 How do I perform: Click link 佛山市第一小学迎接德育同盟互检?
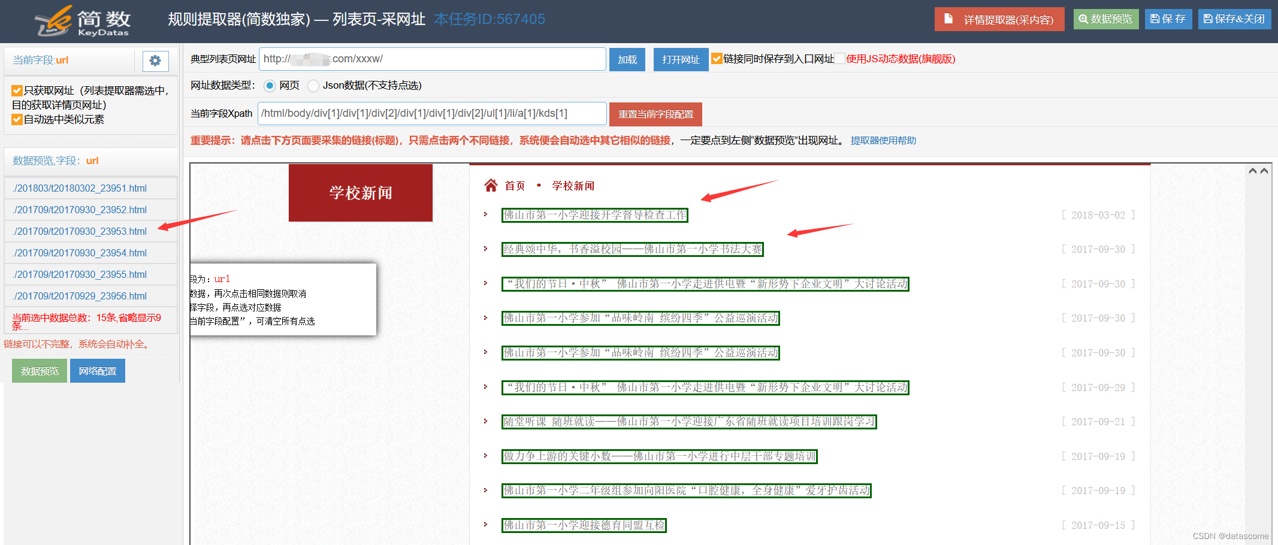pos(584,525)
